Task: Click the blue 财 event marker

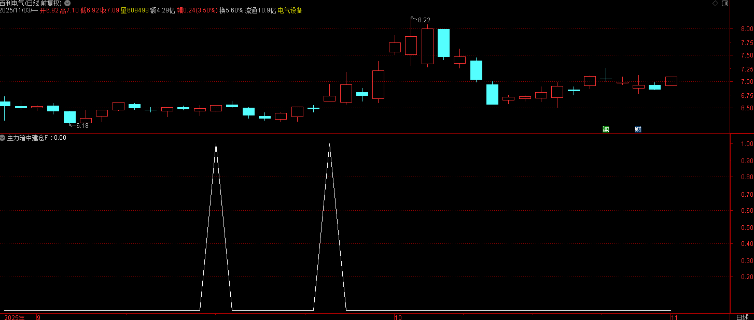Action: [x=638, y=129]
